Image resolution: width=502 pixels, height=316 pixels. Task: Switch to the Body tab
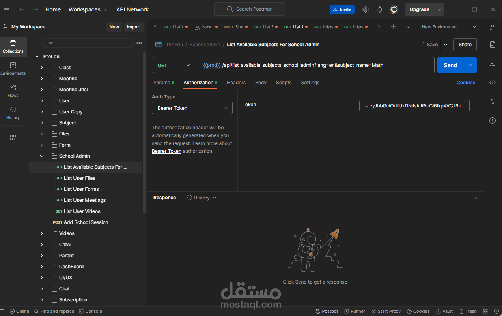(261, 83)
